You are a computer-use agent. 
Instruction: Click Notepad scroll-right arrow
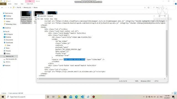click(x=165, y=79)
